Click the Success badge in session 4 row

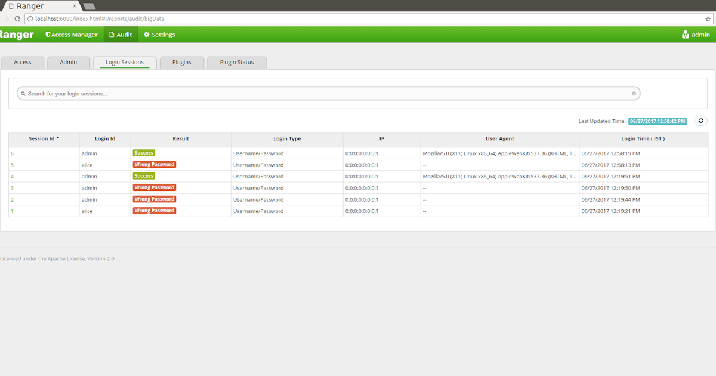pyautogui.click(x=144, y=176)
